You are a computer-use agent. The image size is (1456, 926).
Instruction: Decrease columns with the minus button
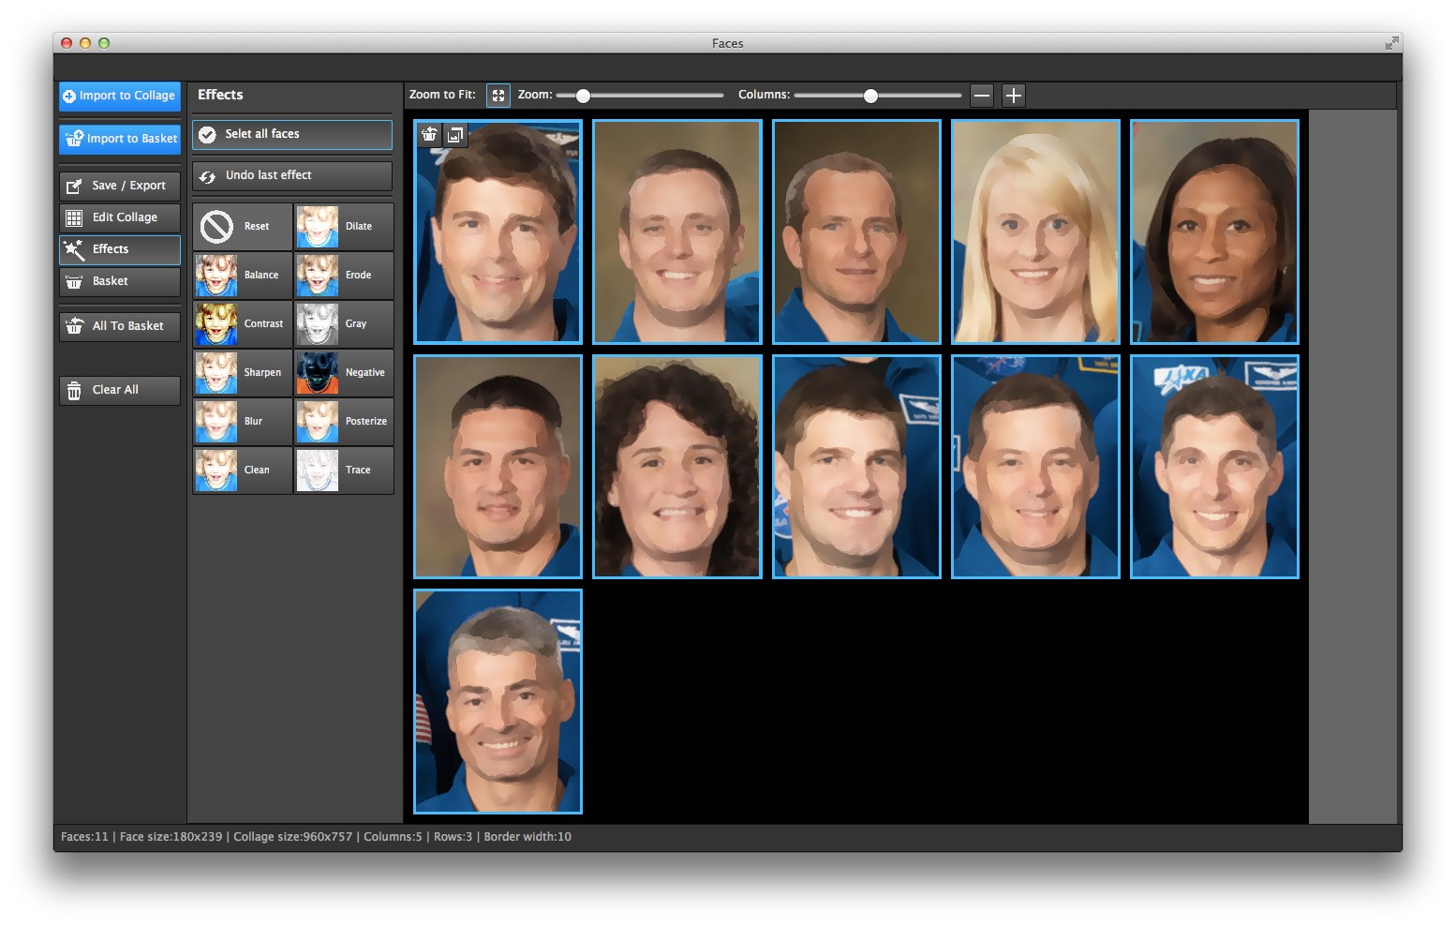pos(982,96)
